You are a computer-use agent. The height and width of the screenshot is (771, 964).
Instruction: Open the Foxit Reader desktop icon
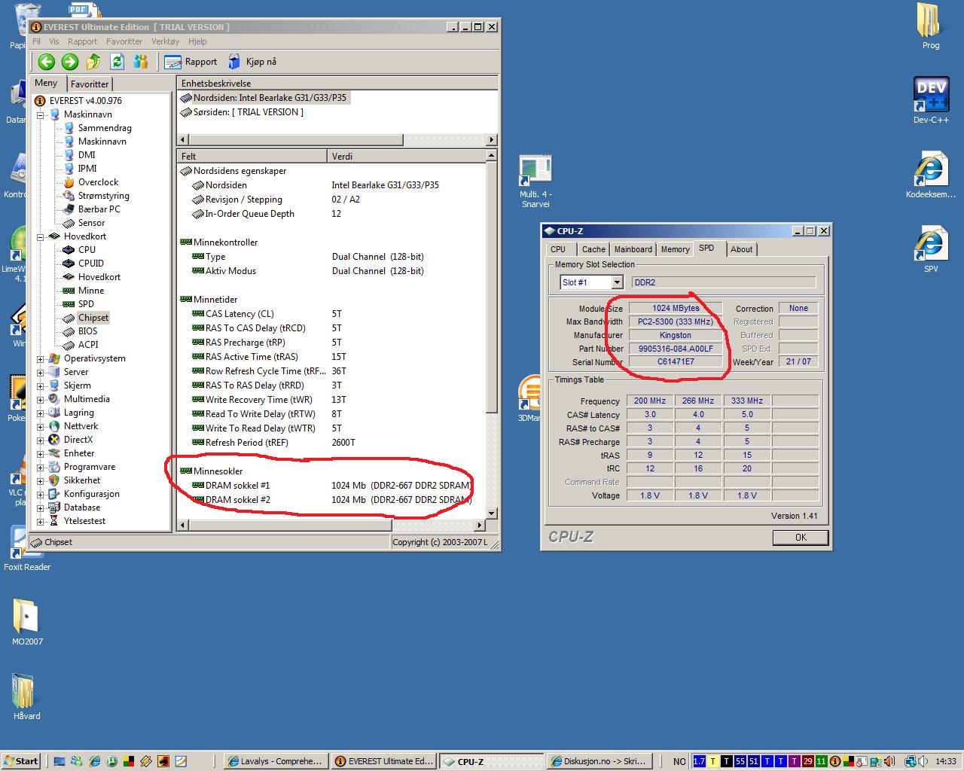26,548
